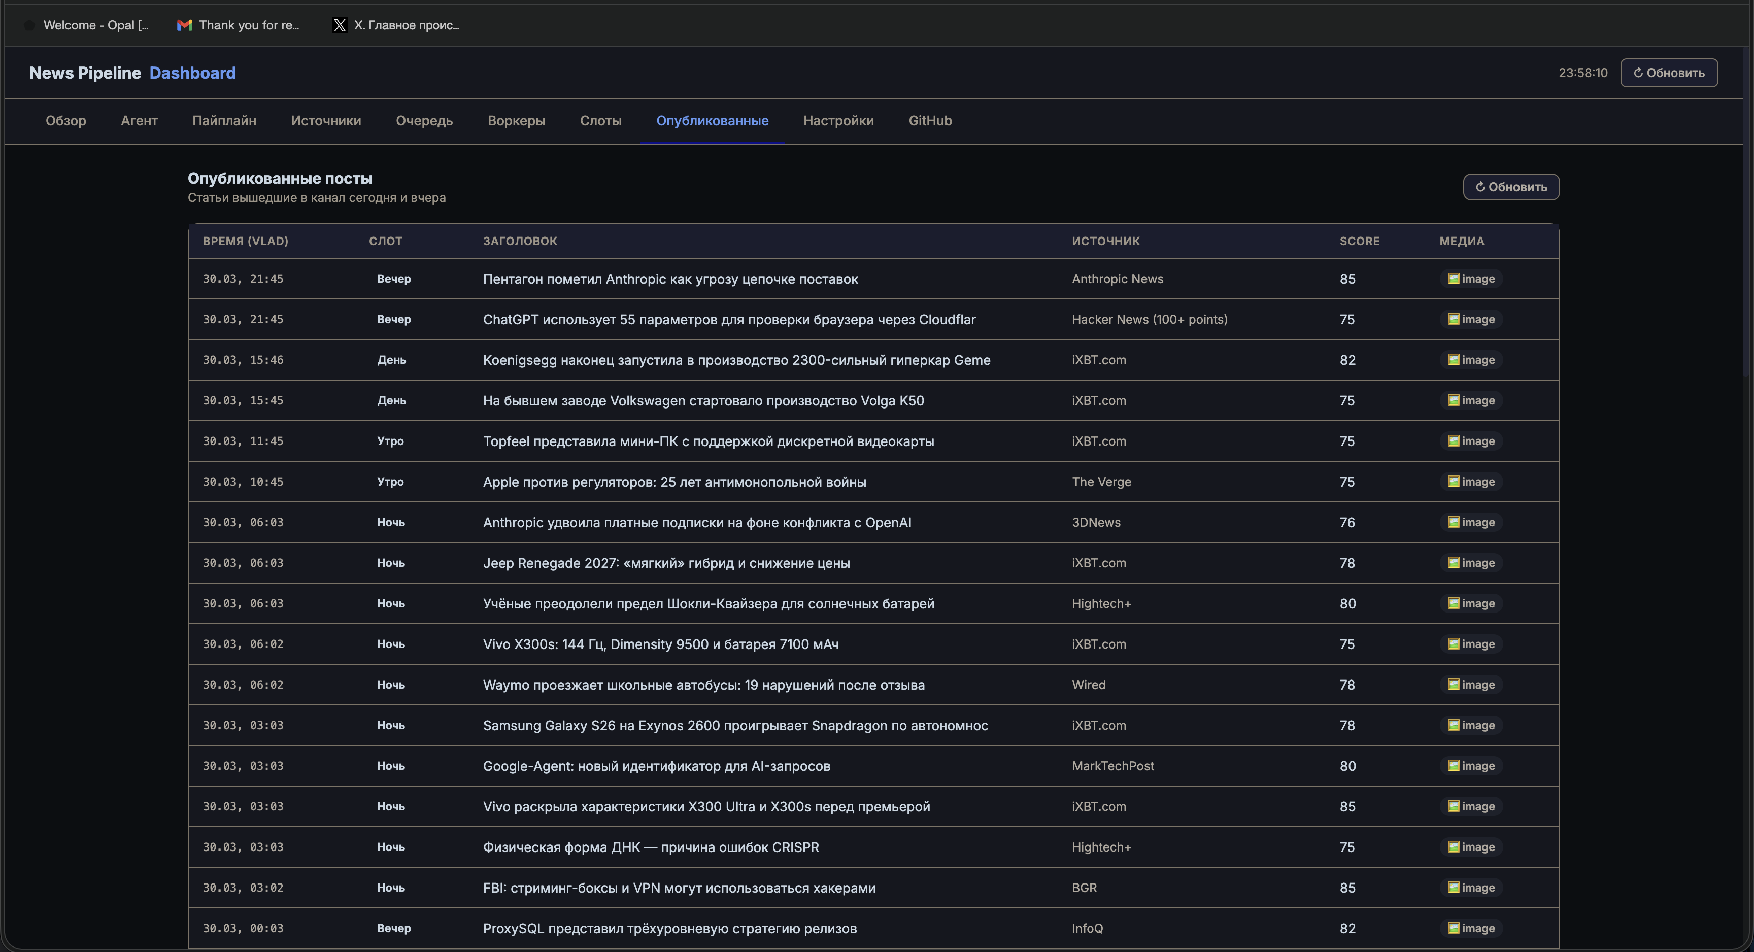The height and width of the screenshot is (952, 1754).
Task: Click the Gmail icon in bookmarks bar
Action: point(184,25)
